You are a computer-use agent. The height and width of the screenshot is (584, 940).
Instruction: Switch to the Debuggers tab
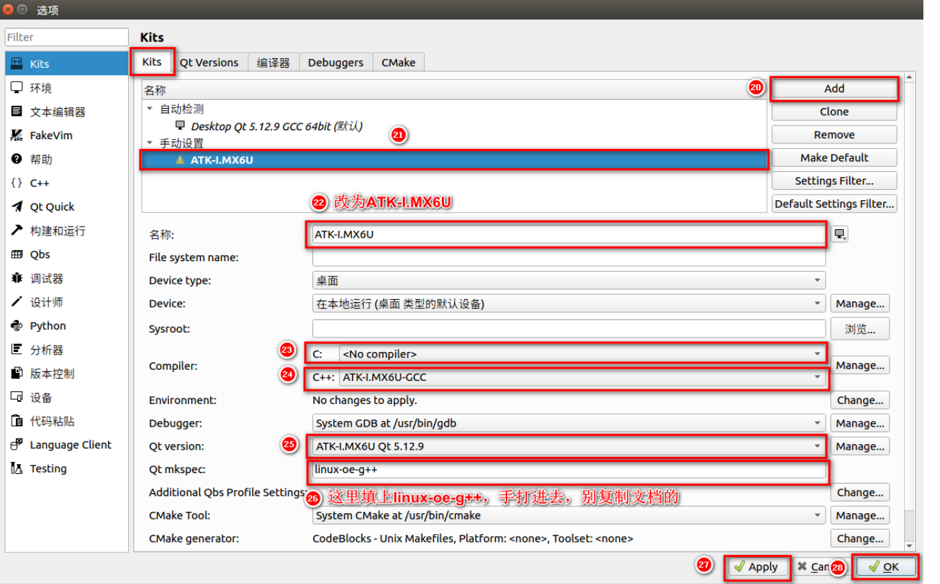335,62
